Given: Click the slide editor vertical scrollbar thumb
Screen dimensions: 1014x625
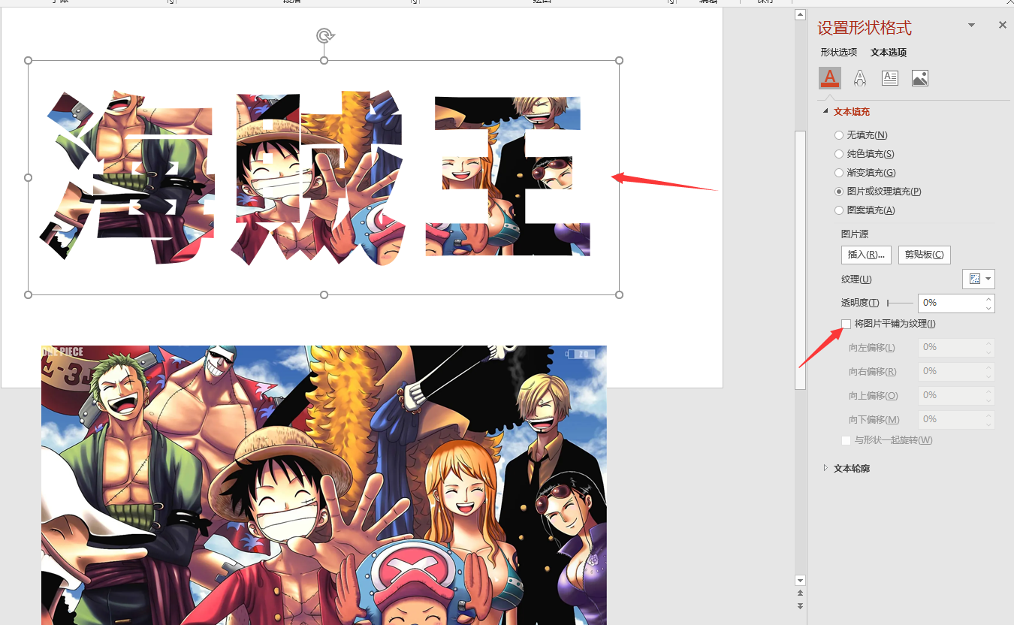Looking at the screenshot, I should click(x=800, y=259).
